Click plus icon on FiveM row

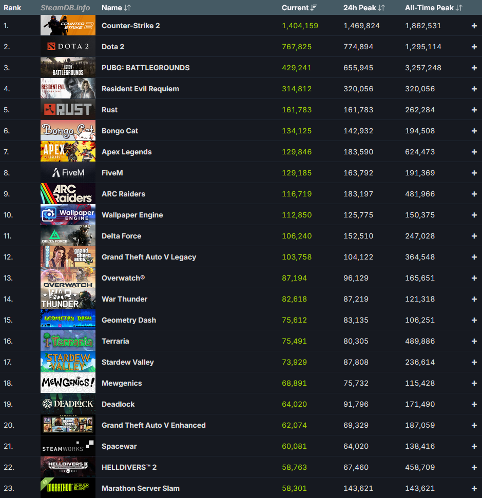pos(474,173)
